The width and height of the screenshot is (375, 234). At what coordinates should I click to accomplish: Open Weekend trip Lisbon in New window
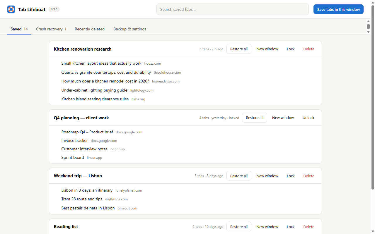click(267, 176)
